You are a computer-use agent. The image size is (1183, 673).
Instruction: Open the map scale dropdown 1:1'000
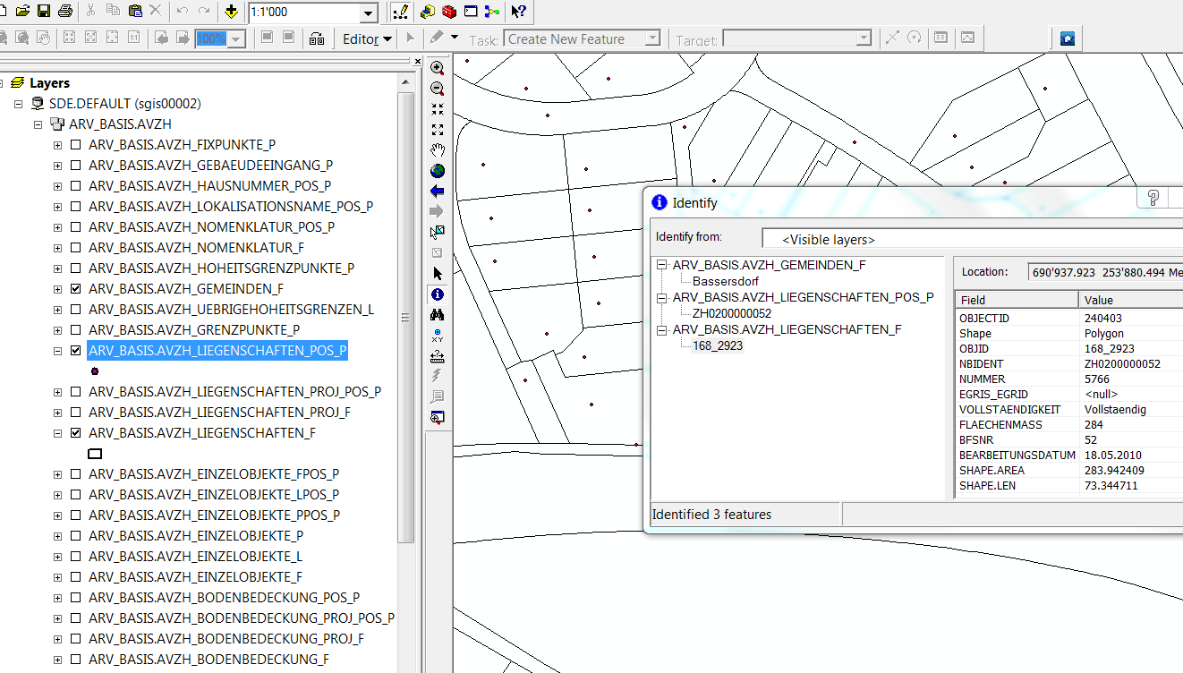tap(369, 13)
